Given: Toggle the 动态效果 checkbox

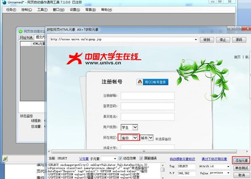Looking at the screenshot, I should point(120,158).
